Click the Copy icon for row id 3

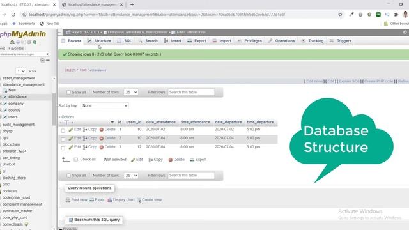pyautogui.click(x=85, y=147)
